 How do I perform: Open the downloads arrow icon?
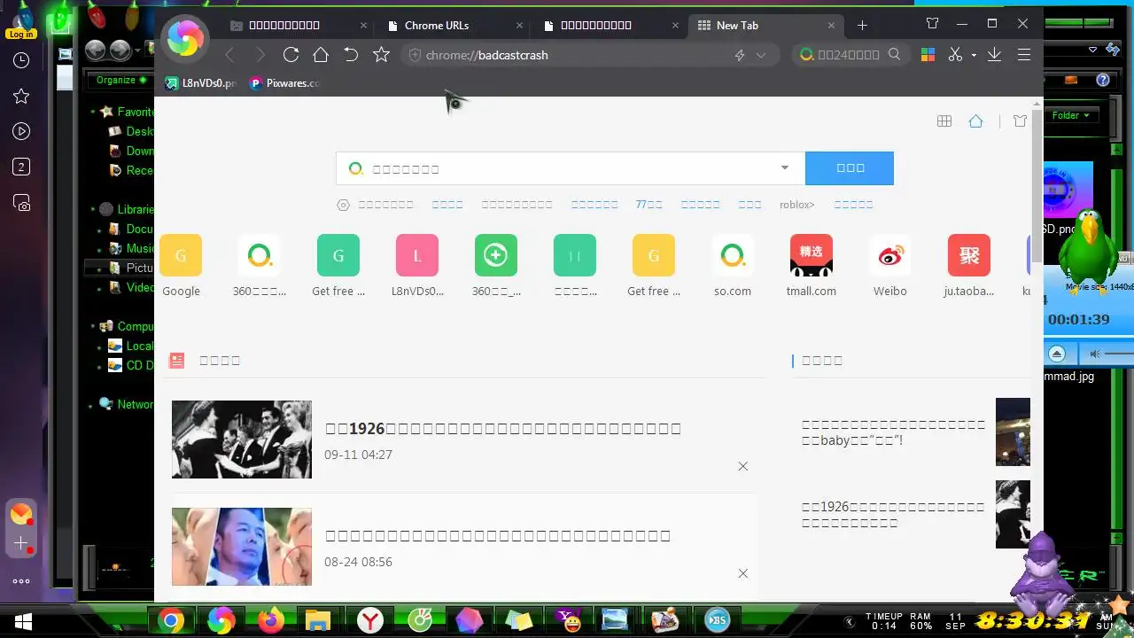[994, 55]
